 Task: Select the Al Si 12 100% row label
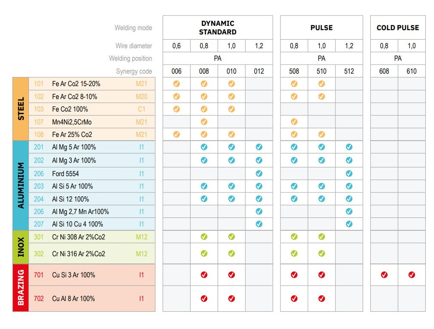tap(71, 199)
